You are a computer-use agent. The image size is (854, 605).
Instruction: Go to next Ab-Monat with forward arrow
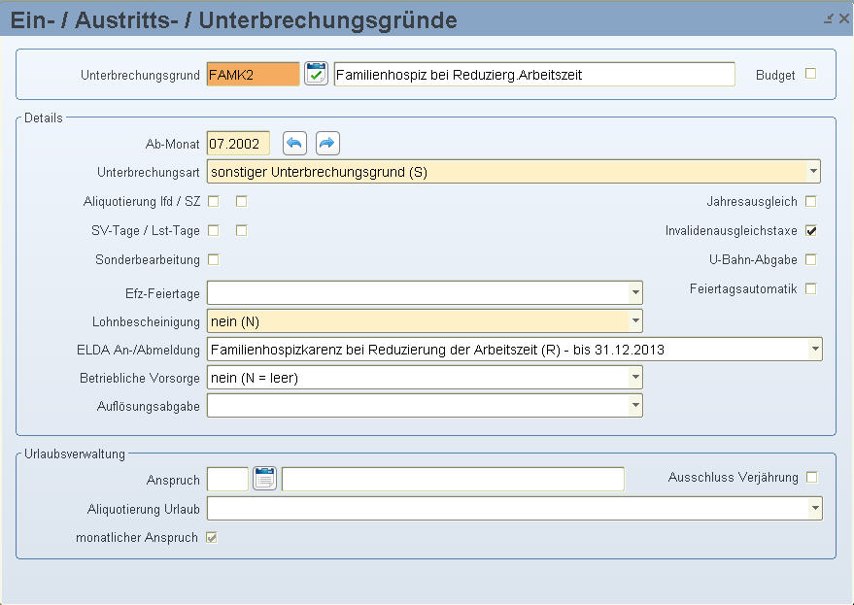(327, 143)
